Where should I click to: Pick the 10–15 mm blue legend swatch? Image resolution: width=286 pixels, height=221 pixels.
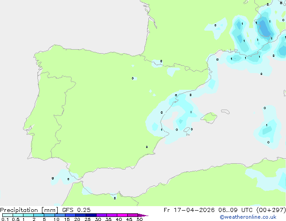click(x=60, y=215)
